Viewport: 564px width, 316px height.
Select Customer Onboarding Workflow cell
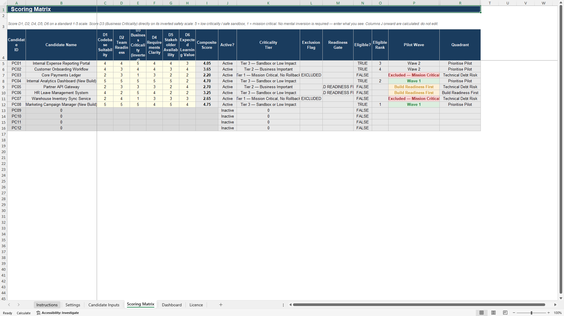coord(61,69)
